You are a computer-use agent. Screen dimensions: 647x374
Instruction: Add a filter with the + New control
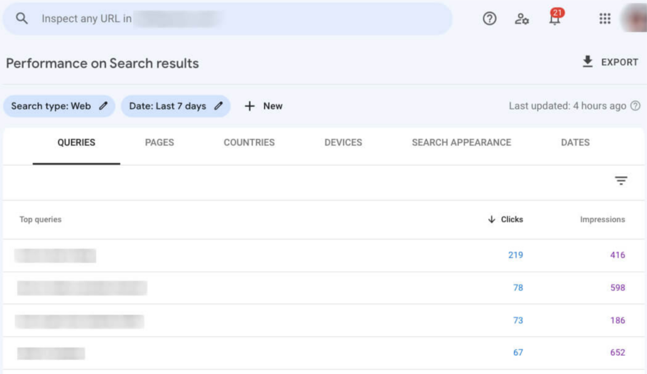264,106
